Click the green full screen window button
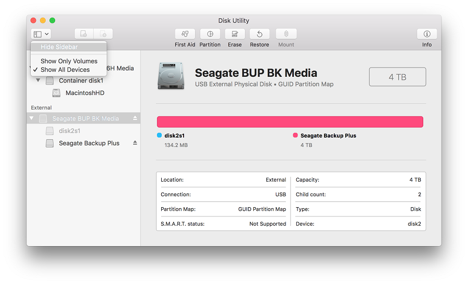This screenshot has width=468, height=284. click(x=52, y=20)
